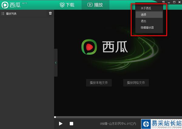Open the main menu icon in title bar
The image size is (182, 129).
point(163,2)
